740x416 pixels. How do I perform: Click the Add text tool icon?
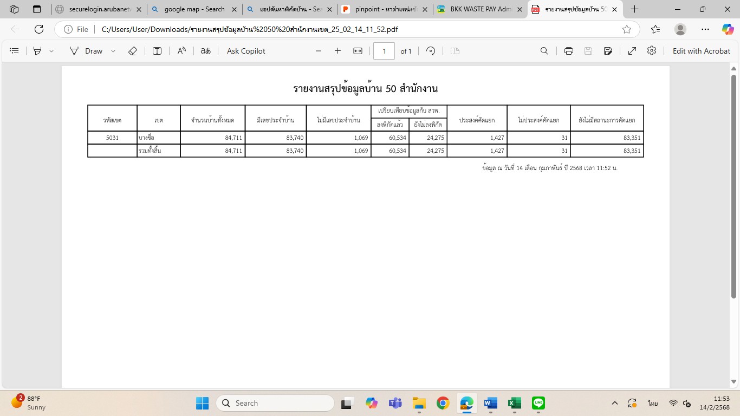pos(157,51)
